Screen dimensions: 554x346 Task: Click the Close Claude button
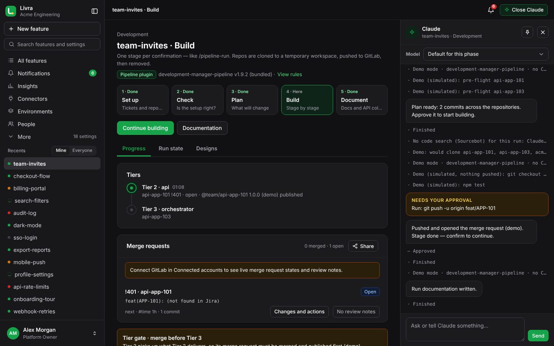524,10
